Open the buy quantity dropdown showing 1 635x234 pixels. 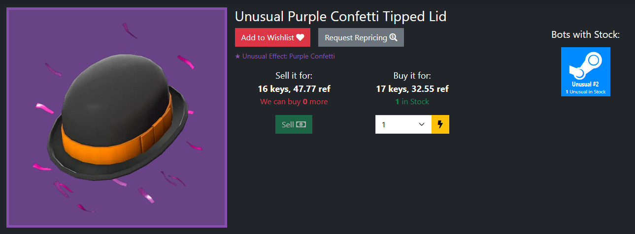point(403,124)
